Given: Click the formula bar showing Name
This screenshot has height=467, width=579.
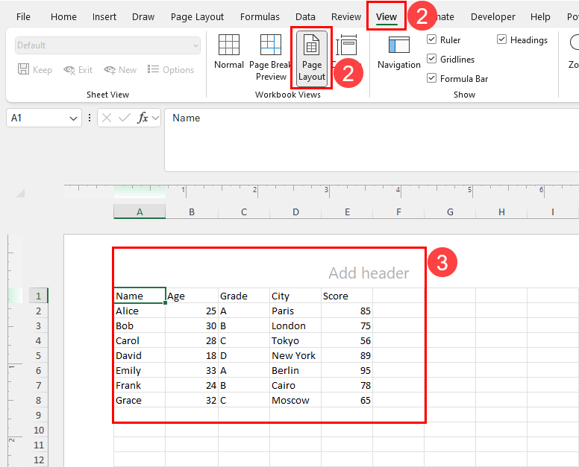Looking at the screenshot, I should (372, 140).
